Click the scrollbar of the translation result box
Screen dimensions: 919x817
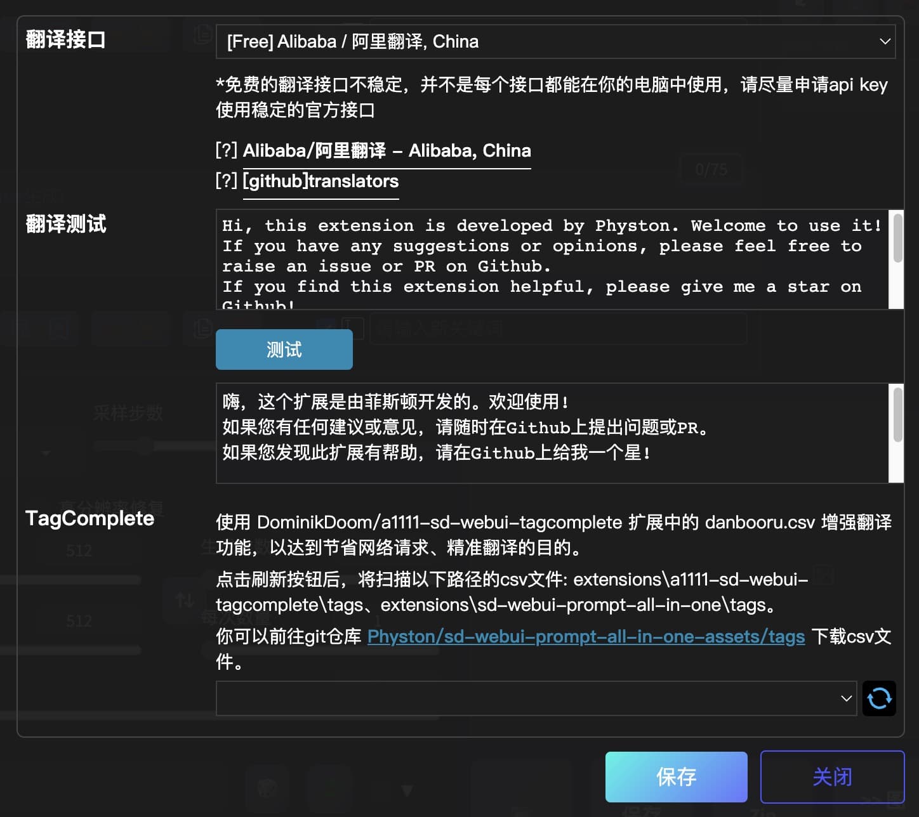[x=897, y=415]
